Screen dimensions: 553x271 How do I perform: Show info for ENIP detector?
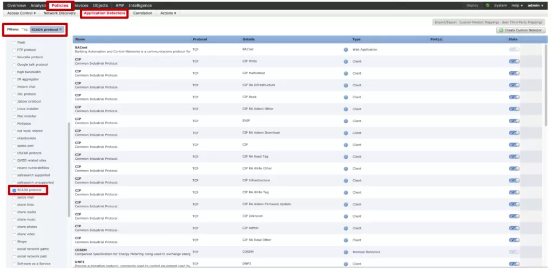pos(346,121)
